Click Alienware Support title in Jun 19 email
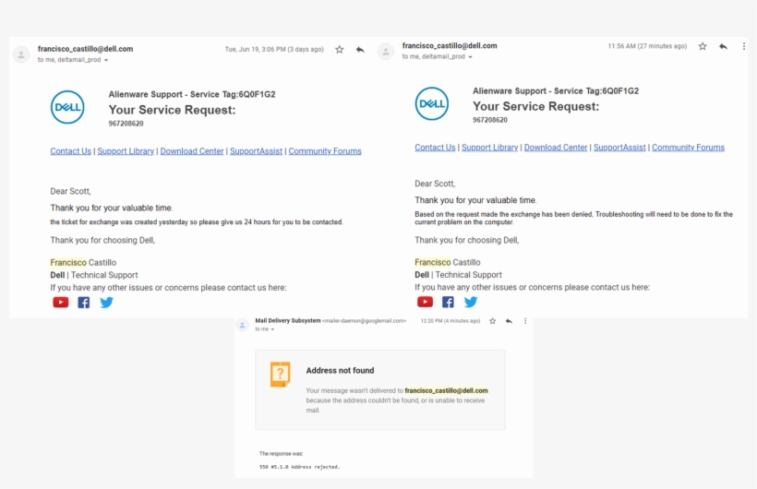The height and width of the screenshot is (489, 757). 192,95
